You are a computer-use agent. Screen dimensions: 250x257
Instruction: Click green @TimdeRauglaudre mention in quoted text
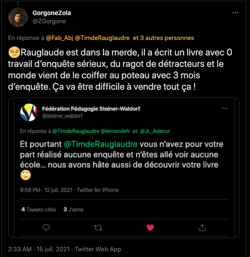(x=101, y=145)
